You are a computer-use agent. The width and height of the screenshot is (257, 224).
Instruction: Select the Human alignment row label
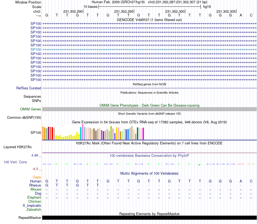point(35,181)
